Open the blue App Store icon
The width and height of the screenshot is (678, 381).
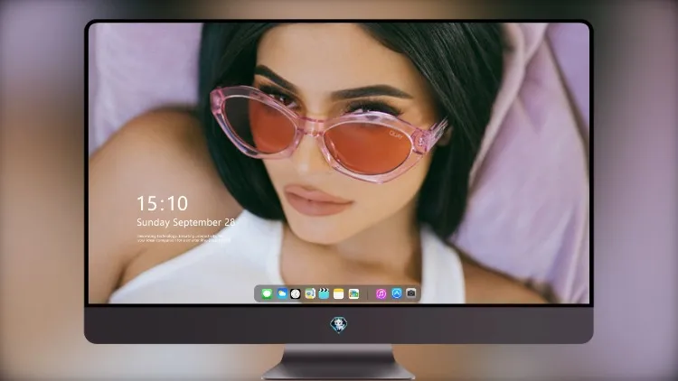(x=397, y=293)
